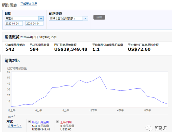Click the 上年同期 red legend label
172x136 pixels.
pos(66,122)
